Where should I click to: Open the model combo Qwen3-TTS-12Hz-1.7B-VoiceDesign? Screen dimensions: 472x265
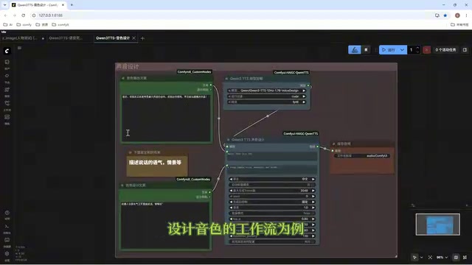[x=267, y=91]
